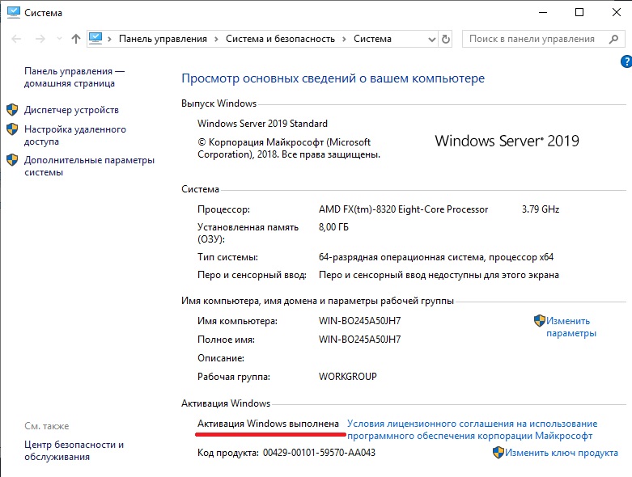Open the recent locations dropdown next to Forward
The height and width of the screenshot is (477, 632).
58,39
